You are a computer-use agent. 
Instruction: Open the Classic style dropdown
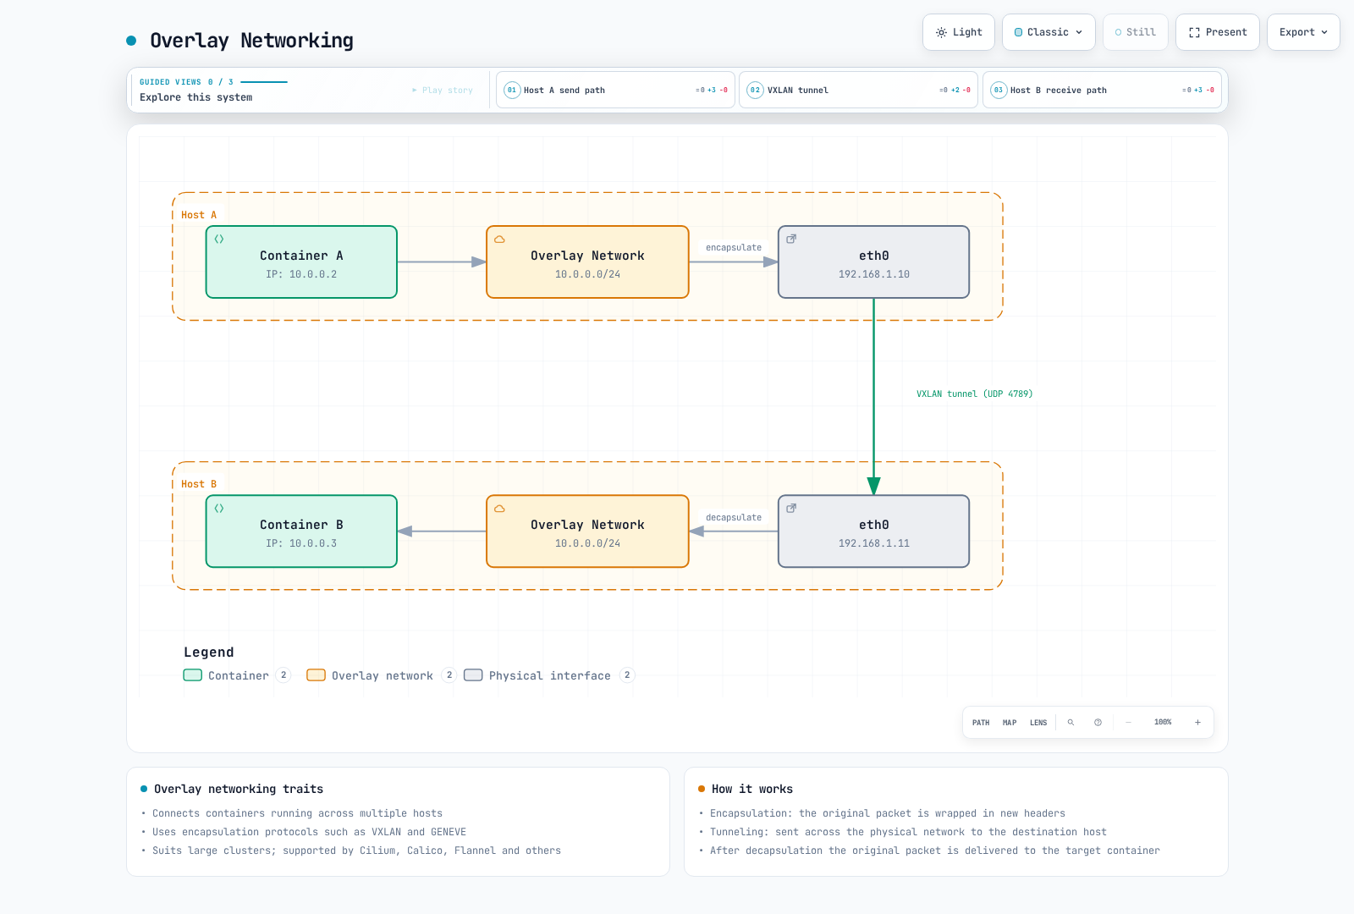pyautogui.click(x=1049, y=32)
